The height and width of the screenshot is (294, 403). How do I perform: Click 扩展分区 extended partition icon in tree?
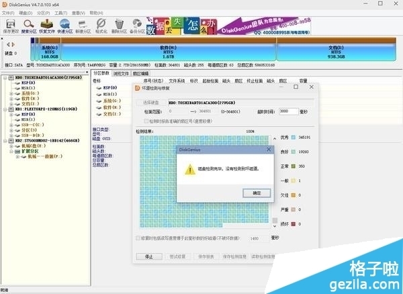tap(17, 151)
